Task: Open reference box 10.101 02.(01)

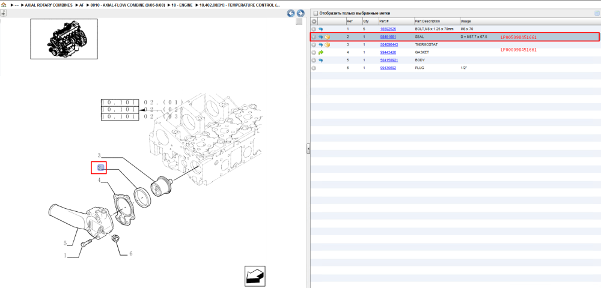Action: click(120, 103)
